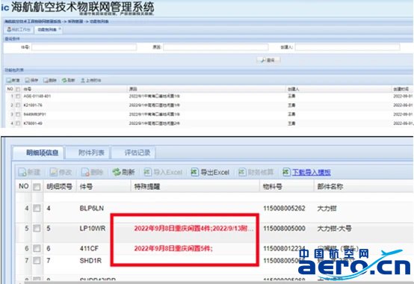Click the 导出Excel export icon
Image resolution: width=414 pixels, height=284 pixels.
(195, 172)
